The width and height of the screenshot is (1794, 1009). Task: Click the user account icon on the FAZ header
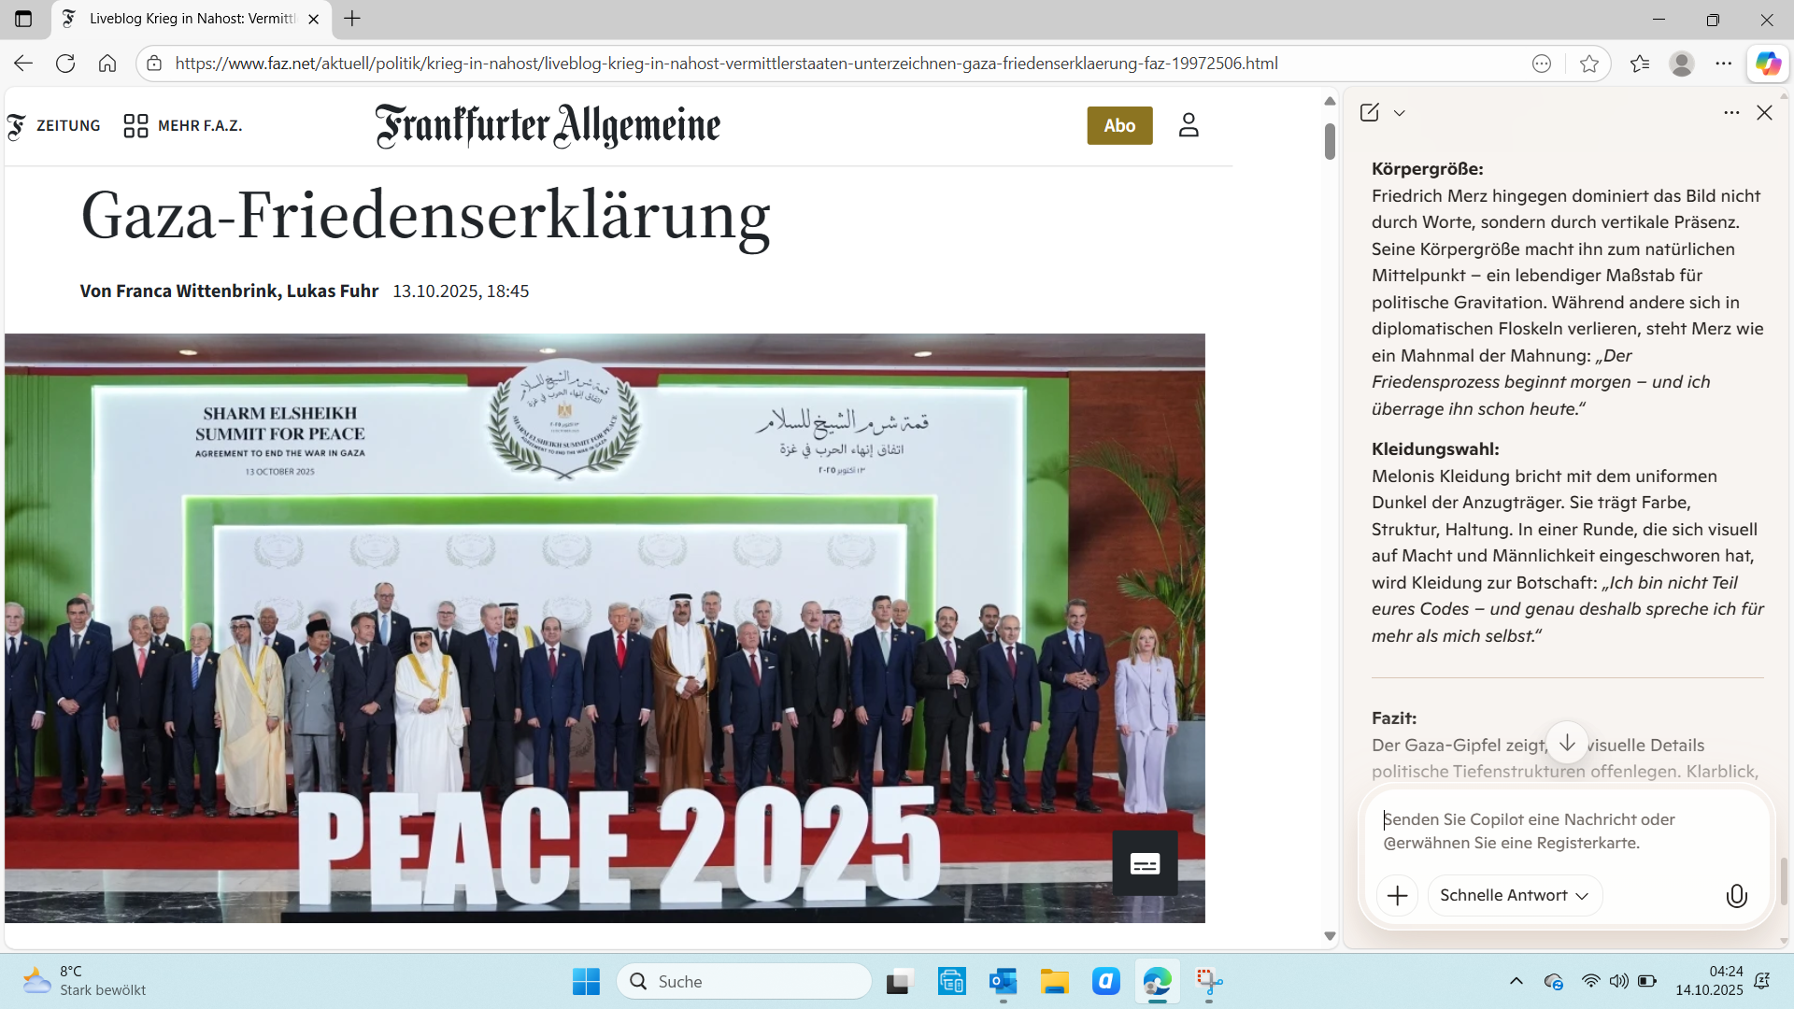pos(1188,125)
